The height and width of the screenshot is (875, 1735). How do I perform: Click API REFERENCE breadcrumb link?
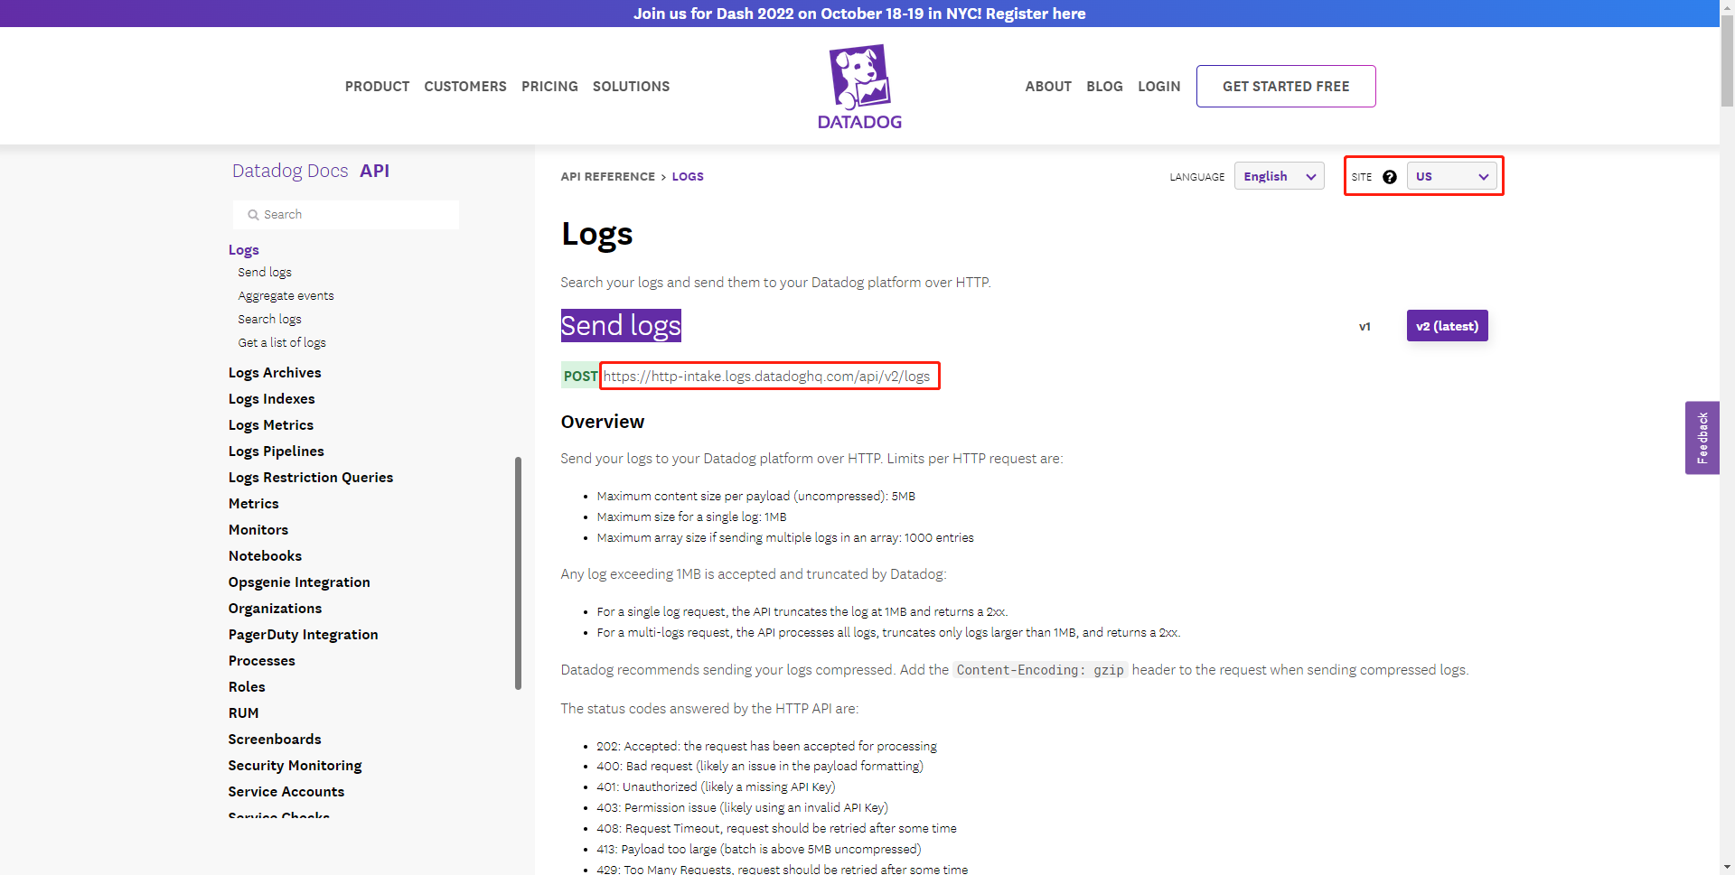tap(607, 177)
